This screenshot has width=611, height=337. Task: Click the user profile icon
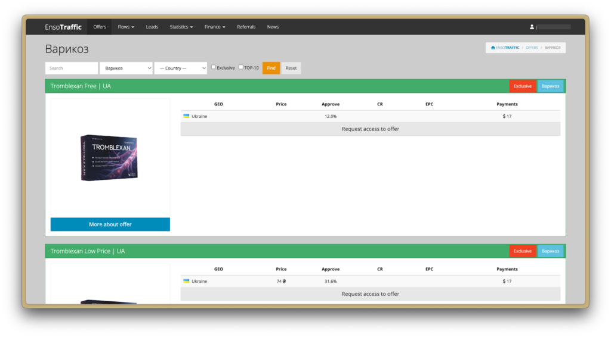[x=532, y=27]
